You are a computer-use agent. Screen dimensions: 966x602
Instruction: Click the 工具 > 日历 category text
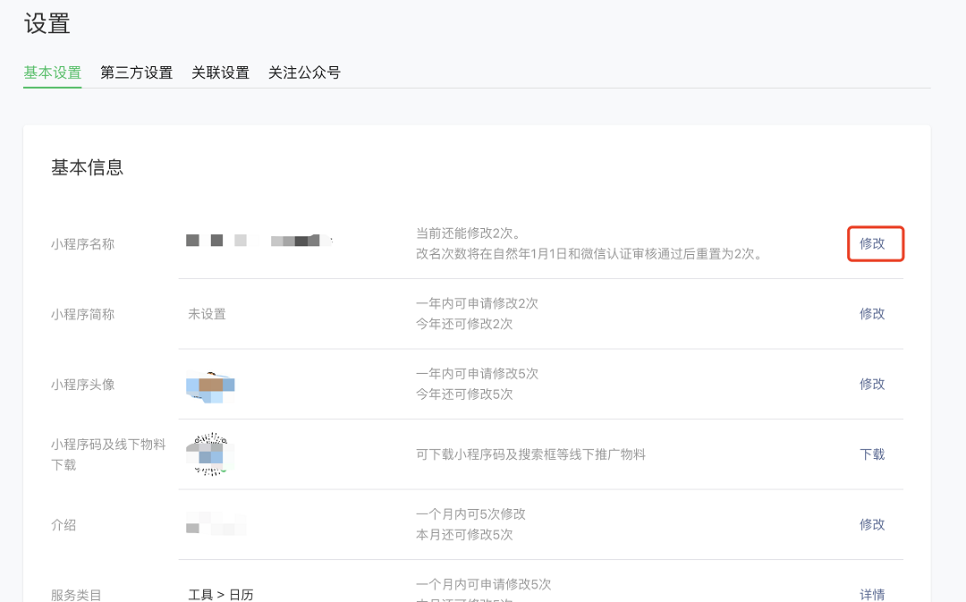221,594
